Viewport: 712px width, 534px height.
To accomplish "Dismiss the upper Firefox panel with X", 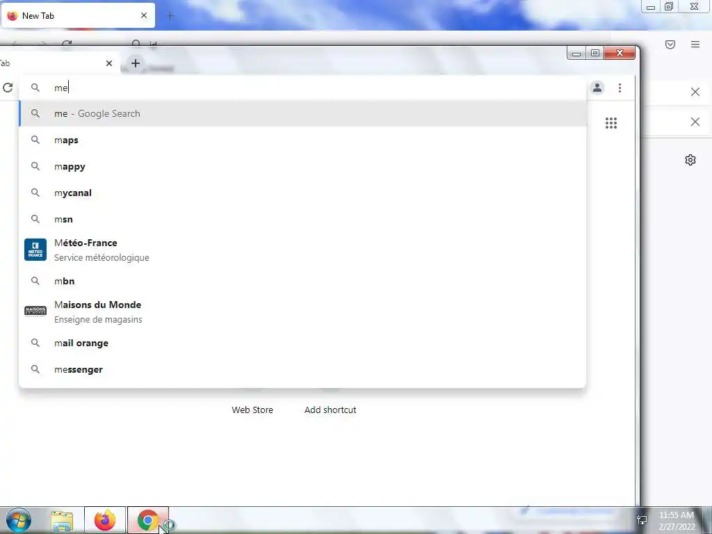I will (x=695, y=92).
